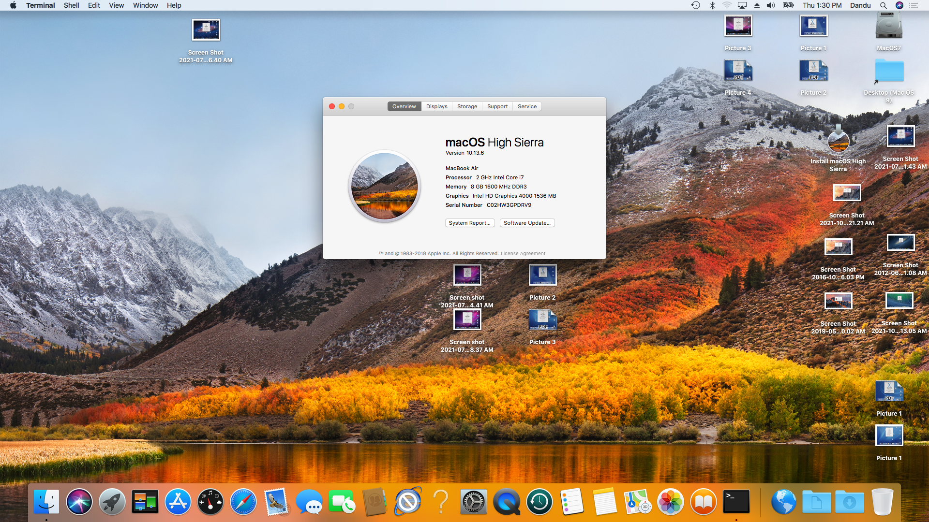Open the AirPlay display menu
This screenshot has width=929, height=522.
click(x=742, y=5)
